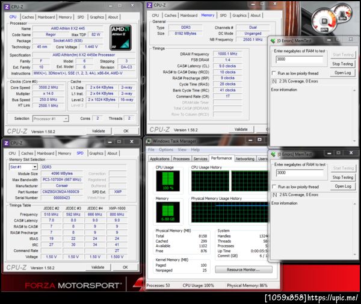
Task: Click CPU Usage 100% meter
Action: tap(168, 181)
